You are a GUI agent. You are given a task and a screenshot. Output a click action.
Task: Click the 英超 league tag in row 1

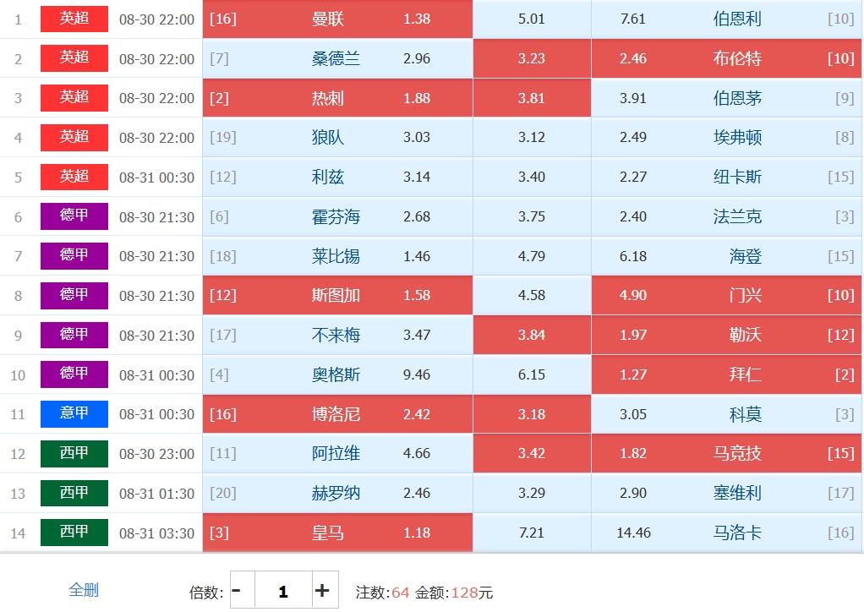74,19
